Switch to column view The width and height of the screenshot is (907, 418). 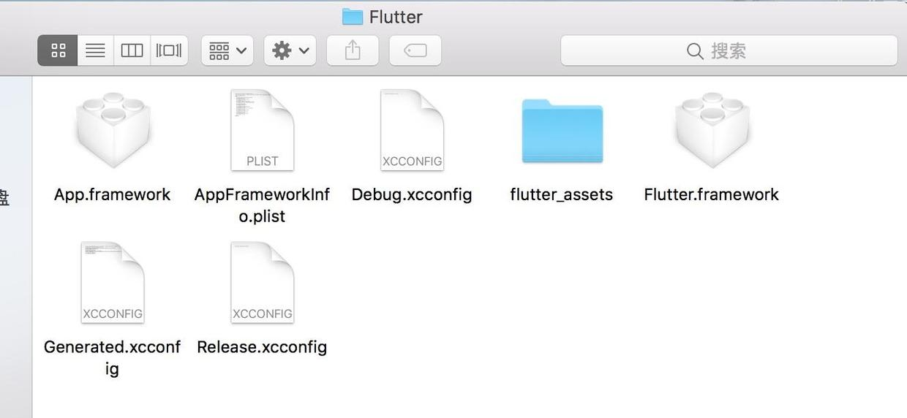pos(132,50)
